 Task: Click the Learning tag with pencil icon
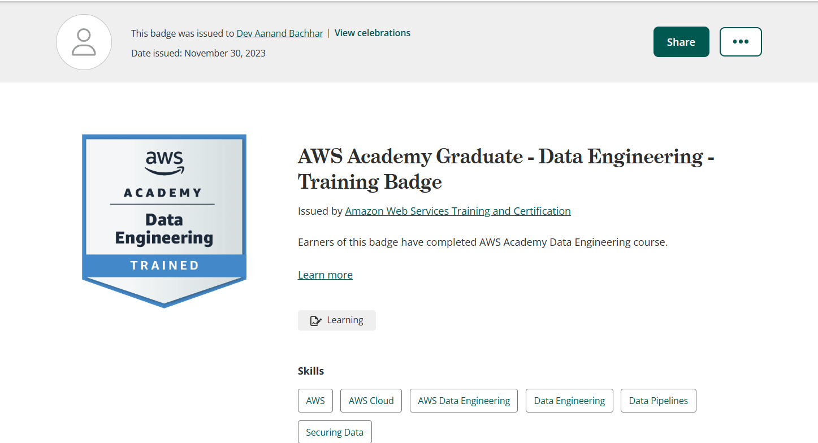[x=337, y=320]
